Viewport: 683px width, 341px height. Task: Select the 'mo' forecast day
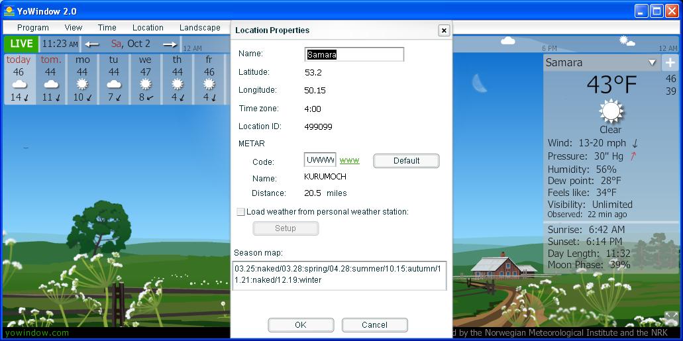[x=82, y=79]
